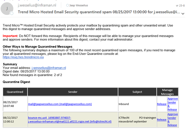Release the ICTRecht nieuwsbrief message
Screen dimensions: 187x130
point(162,120)
